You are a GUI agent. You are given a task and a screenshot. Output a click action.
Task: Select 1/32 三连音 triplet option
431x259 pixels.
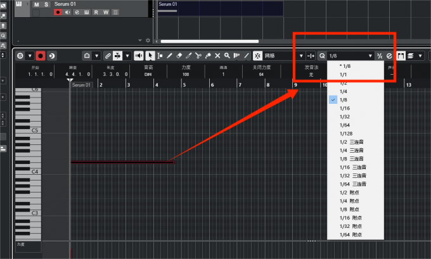356,176
